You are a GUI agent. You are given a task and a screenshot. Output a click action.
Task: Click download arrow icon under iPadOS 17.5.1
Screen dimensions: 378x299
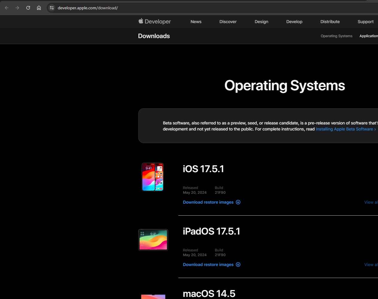(x=238, y=265)
